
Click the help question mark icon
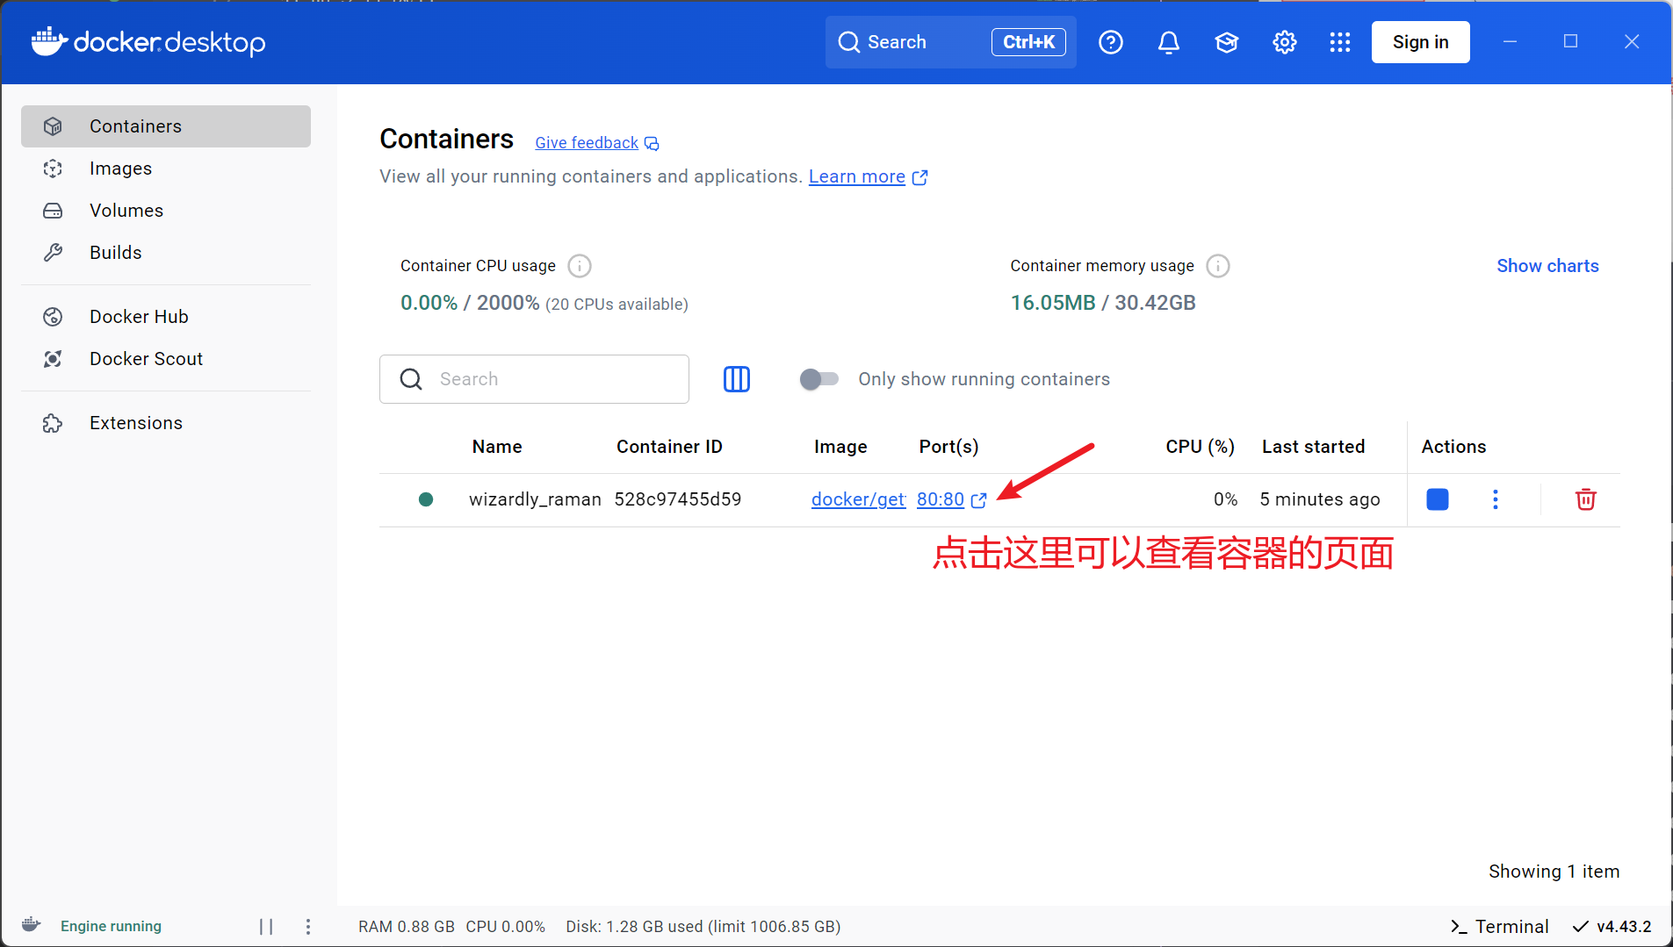(1110, 41)
